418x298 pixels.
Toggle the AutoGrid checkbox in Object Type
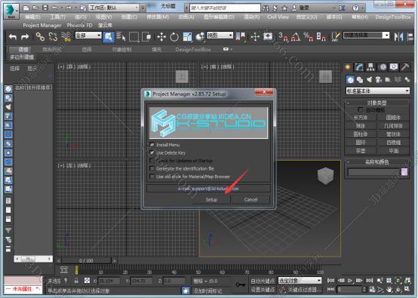click(x=361, y=109)
